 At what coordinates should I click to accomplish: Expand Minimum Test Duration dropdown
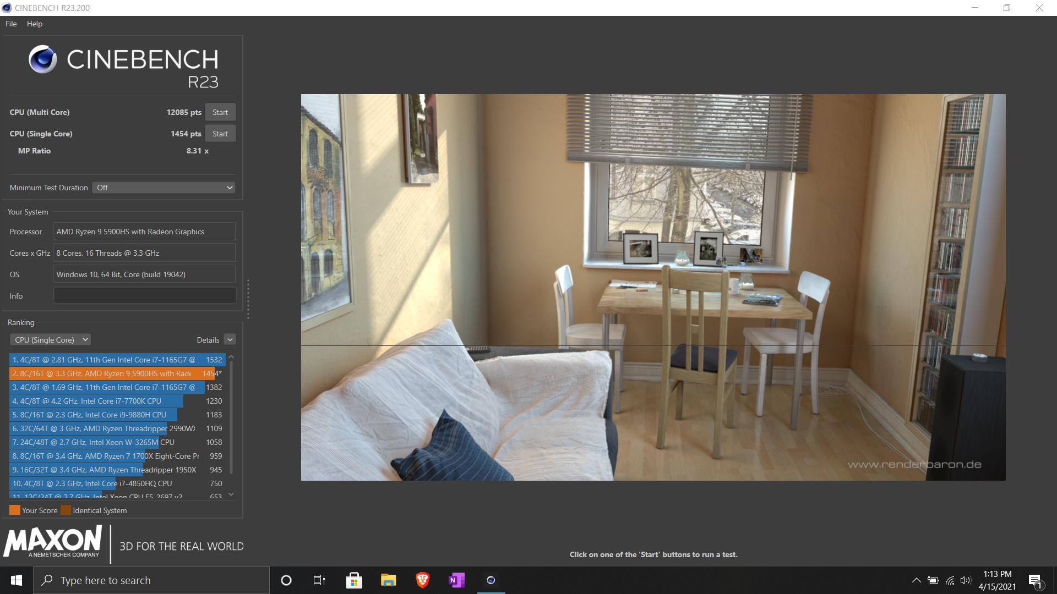[164, 188]
